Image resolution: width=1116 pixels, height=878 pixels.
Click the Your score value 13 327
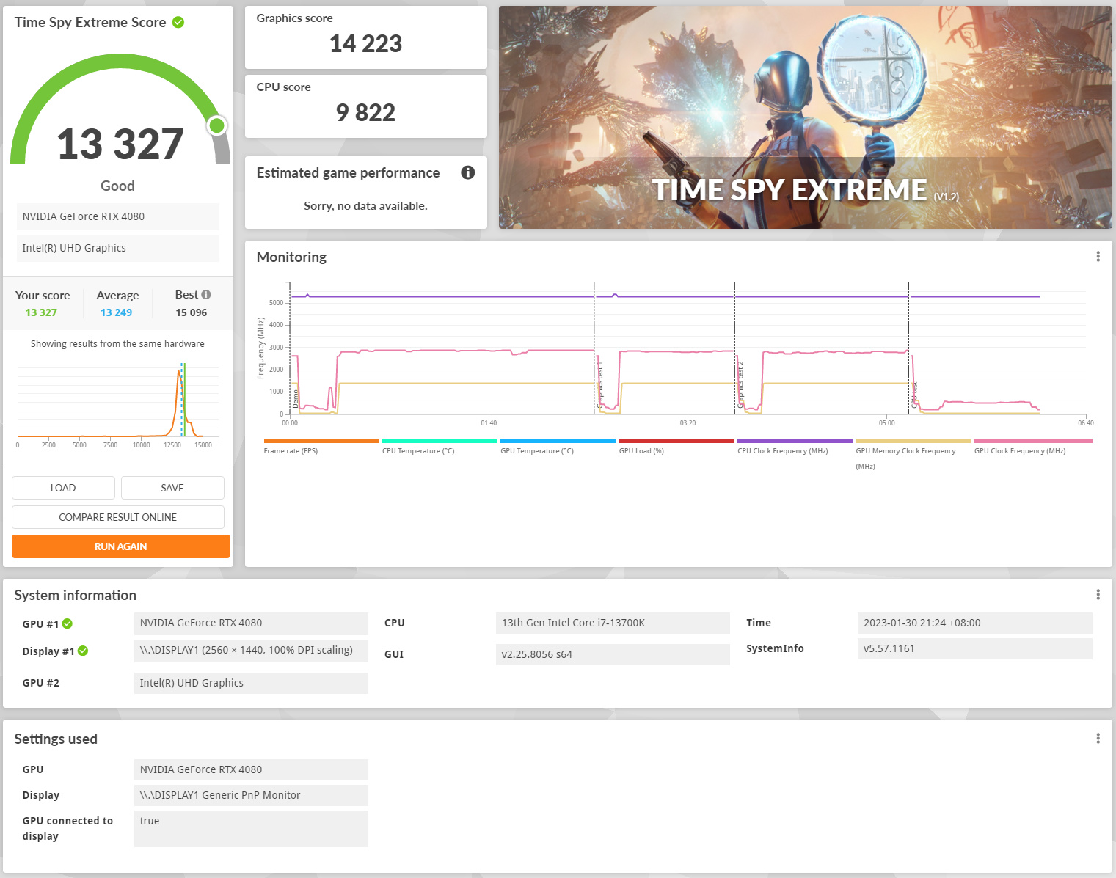(x=41, y=312)
